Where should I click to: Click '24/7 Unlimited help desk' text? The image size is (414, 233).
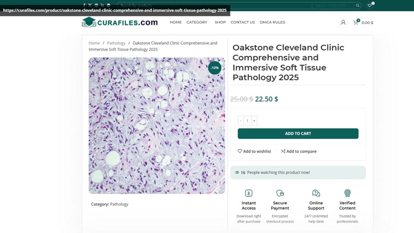pos(316,219)
